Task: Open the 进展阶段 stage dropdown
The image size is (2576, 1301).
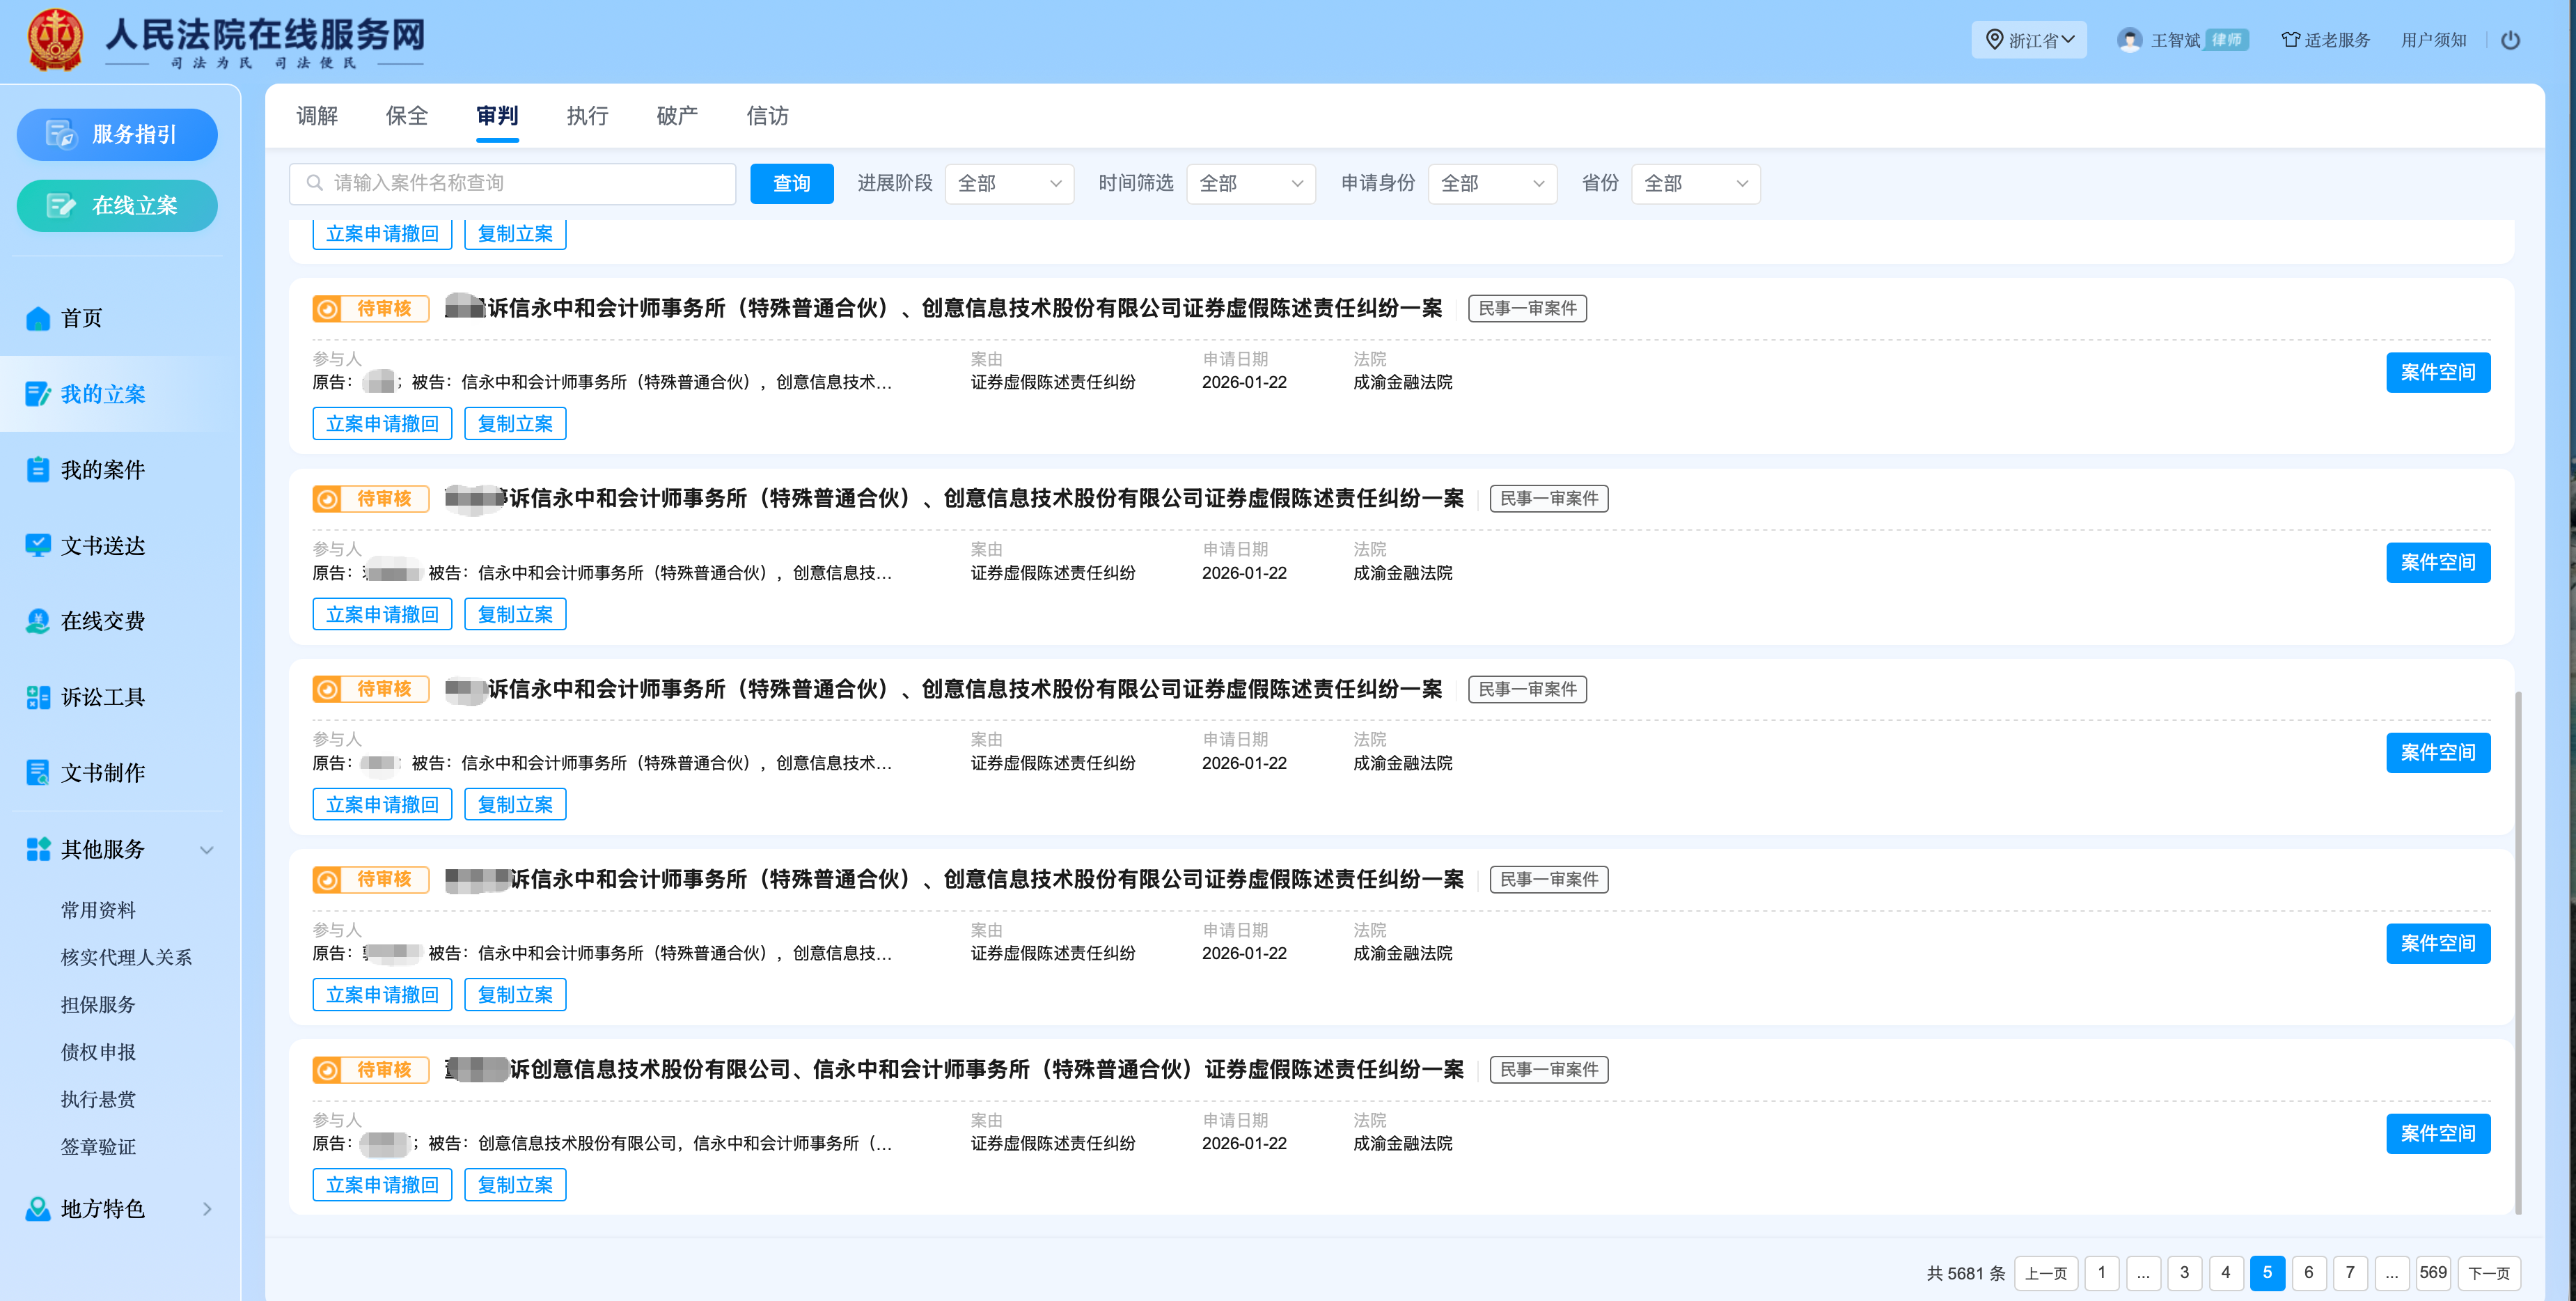Action: point(1008,183)
